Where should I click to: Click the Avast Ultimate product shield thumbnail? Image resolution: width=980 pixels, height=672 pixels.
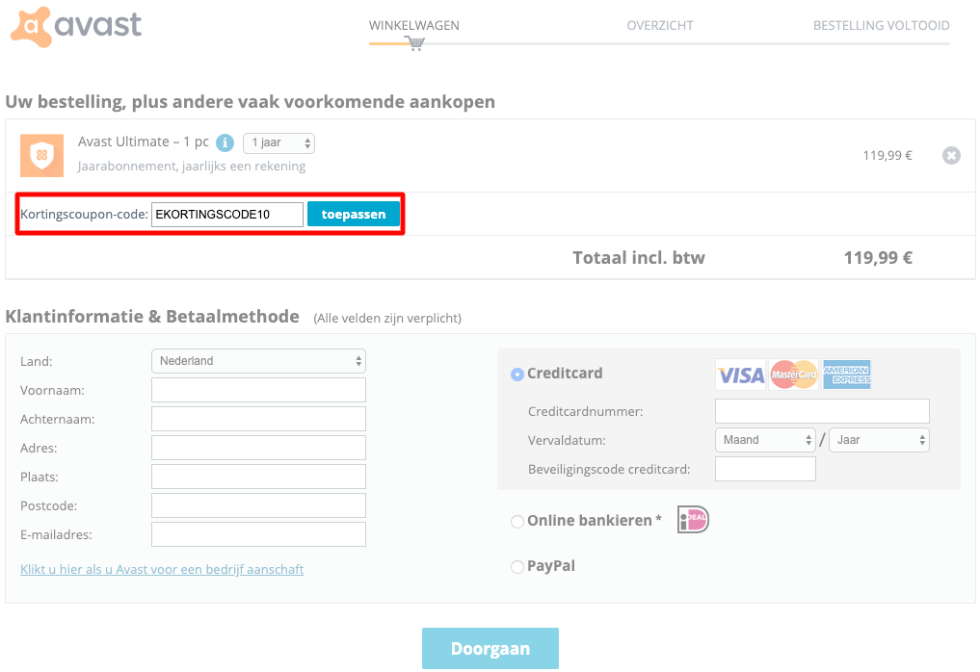pyautogui.click(x=41, y=156)
